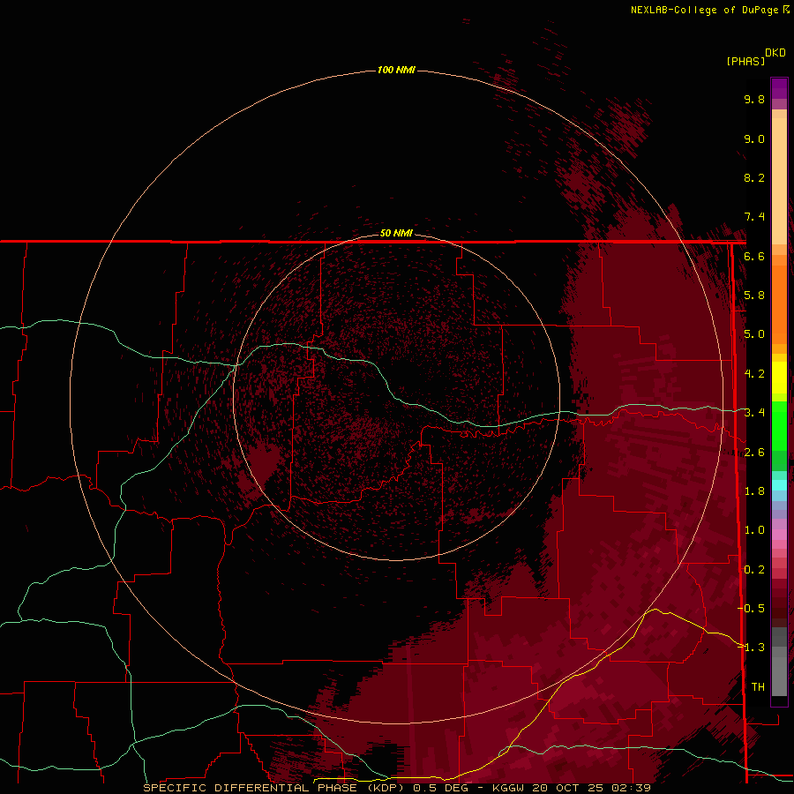Viewport: 794px width, 794px height.
Task: Select the 9.8 scale value
Action: point(754,99)
